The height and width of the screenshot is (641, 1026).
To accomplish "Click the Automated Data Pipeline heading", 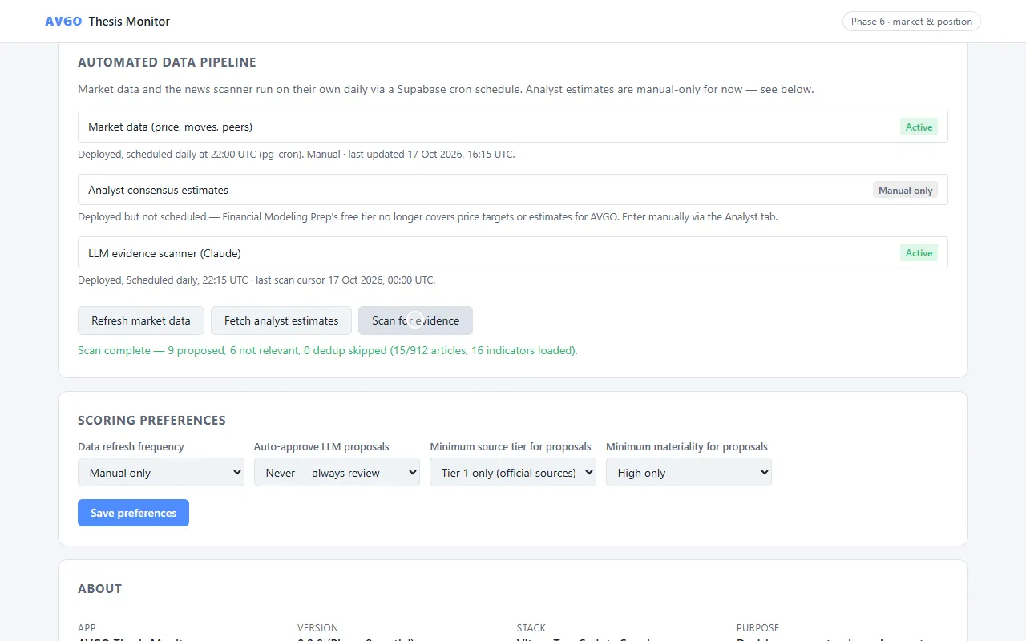I will click(167, 62).
